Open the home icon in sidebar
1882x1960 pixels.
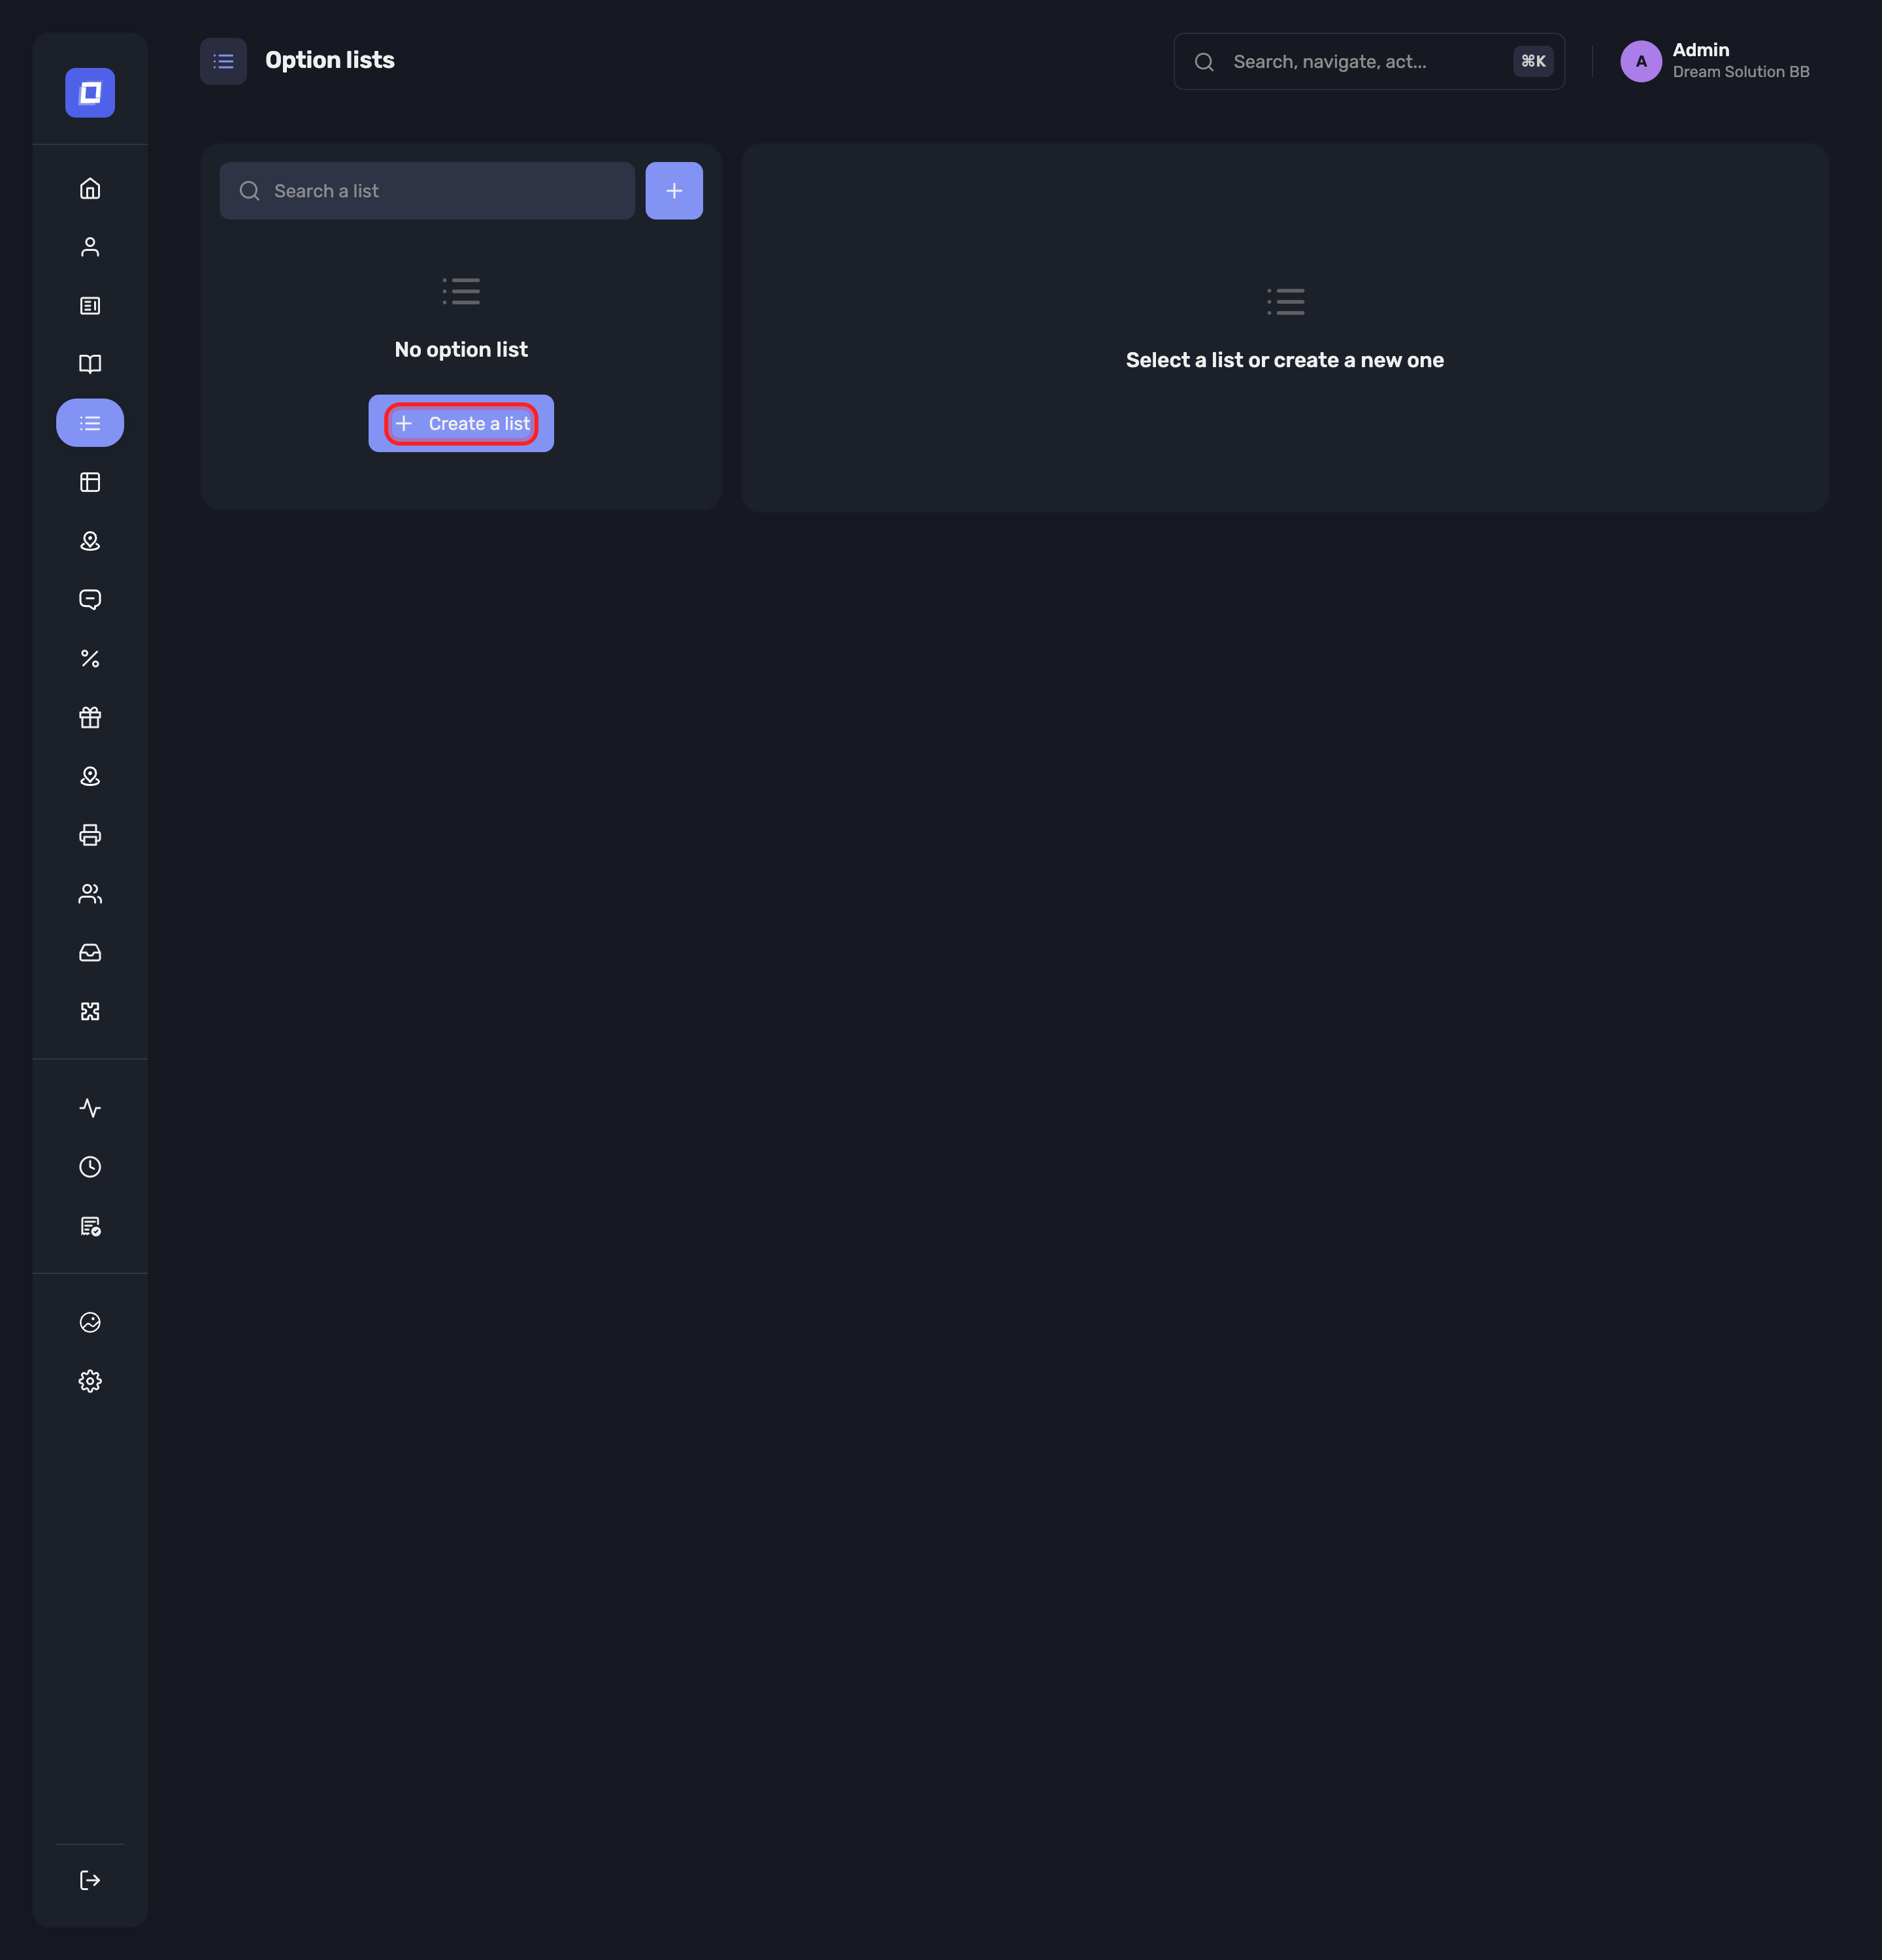(x=90, y=188)
